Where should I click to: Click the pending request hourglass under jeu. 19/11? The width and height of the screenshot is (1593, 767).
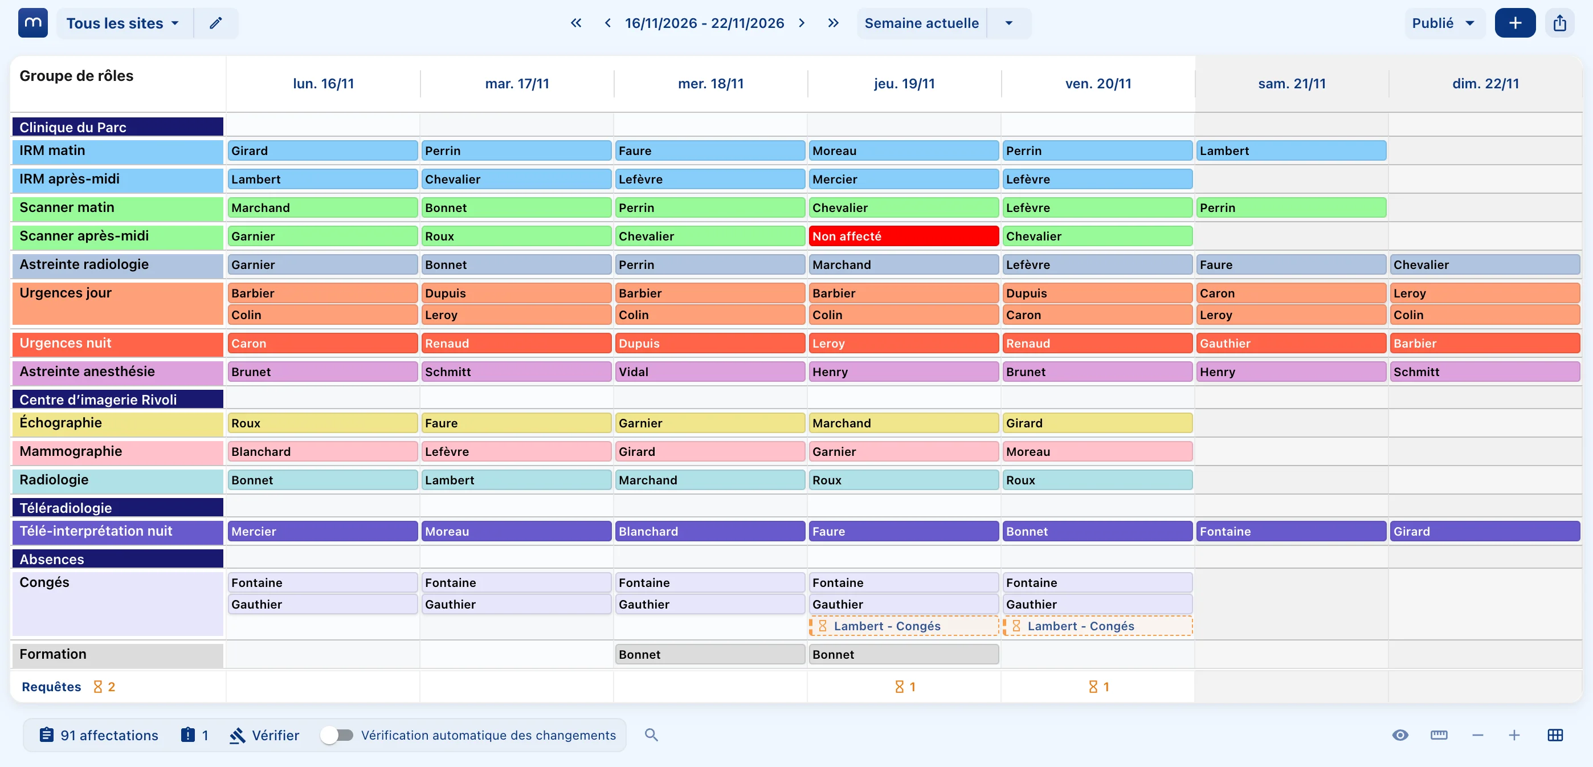click(x=905, y=687)
